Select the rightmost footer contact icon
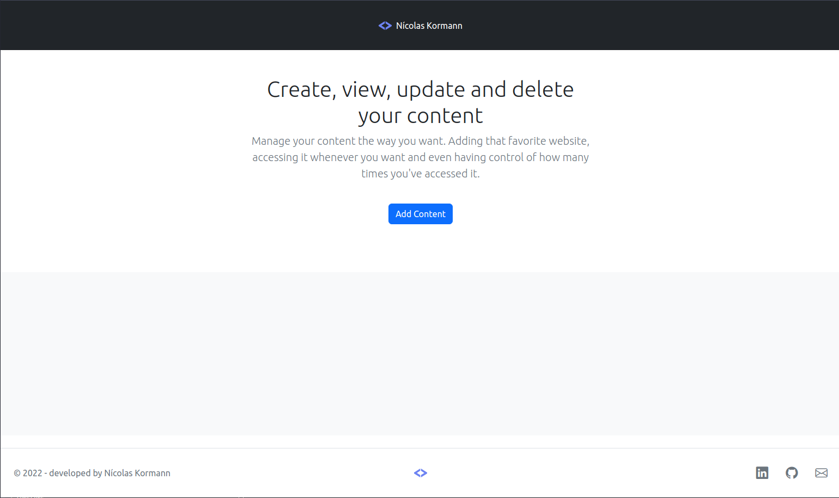 [x=822, y=473]
